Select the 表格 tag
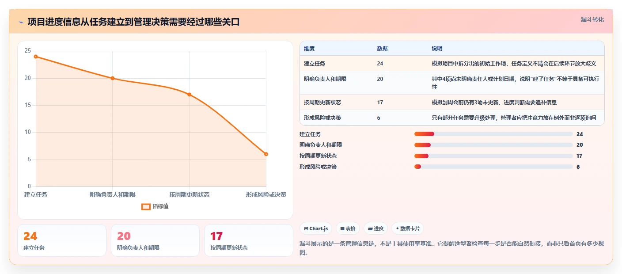The width and height of the screenshot is (622, 274). [x=348, y=228]
